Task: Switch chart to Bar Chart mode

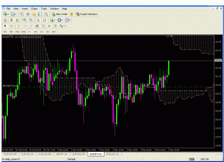Action: coord(5,20)
